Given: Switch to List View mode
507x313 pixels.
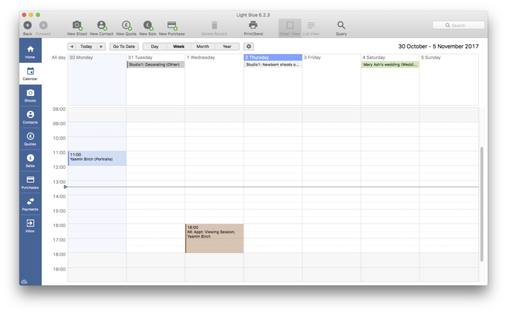Looking at the screenshot, I should 311,27.
